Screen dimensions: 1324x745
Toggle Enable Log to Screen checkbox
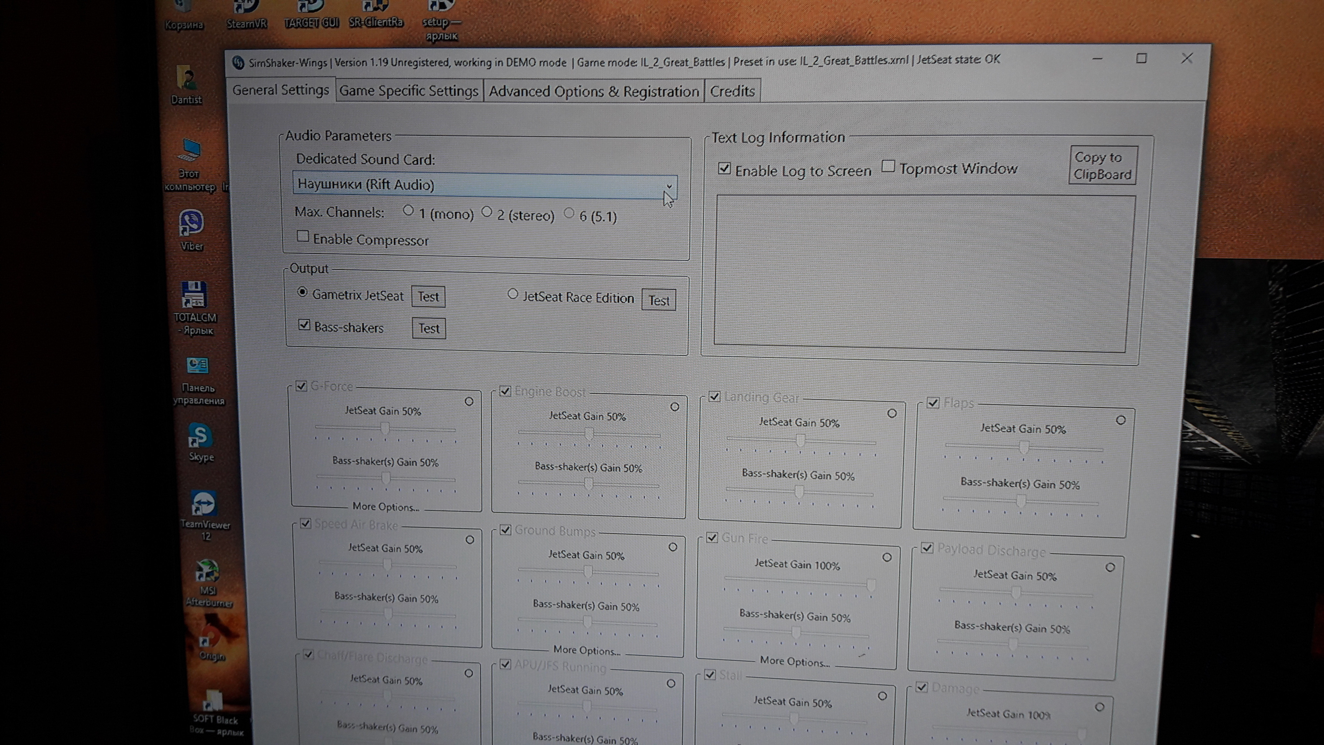click(724, 168)
